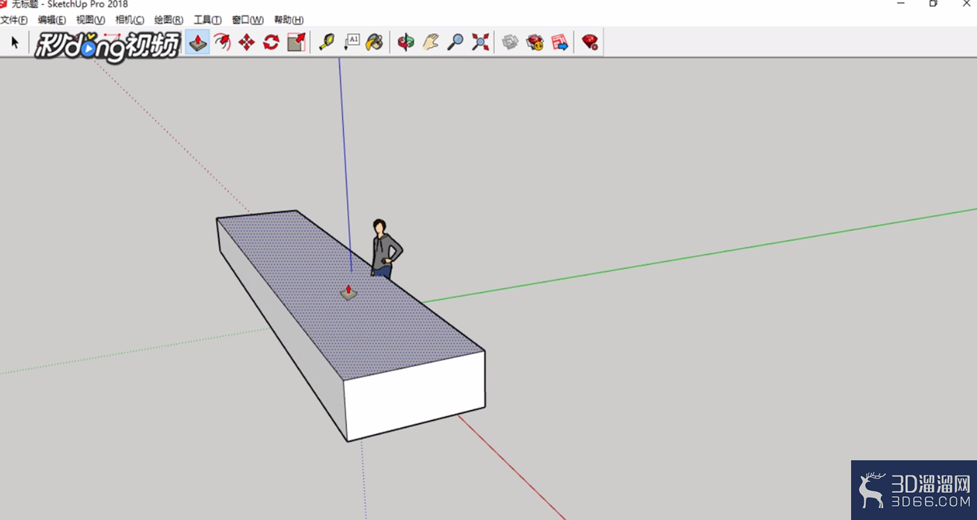
Task: Open the 窗口(W) menu
Action: tap(247, 20)
